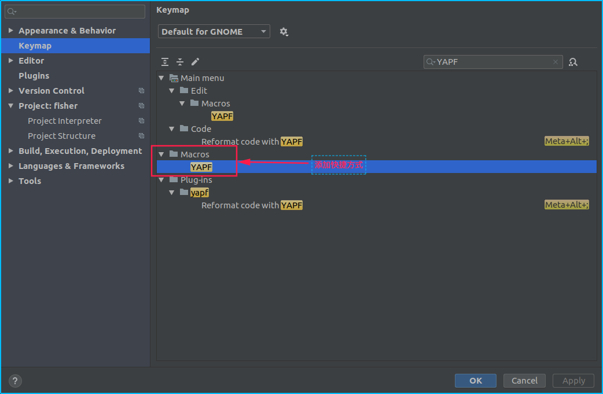603x394 pixels.
Task: Click Reformat code with YAPF under Code
Action: 252,141
